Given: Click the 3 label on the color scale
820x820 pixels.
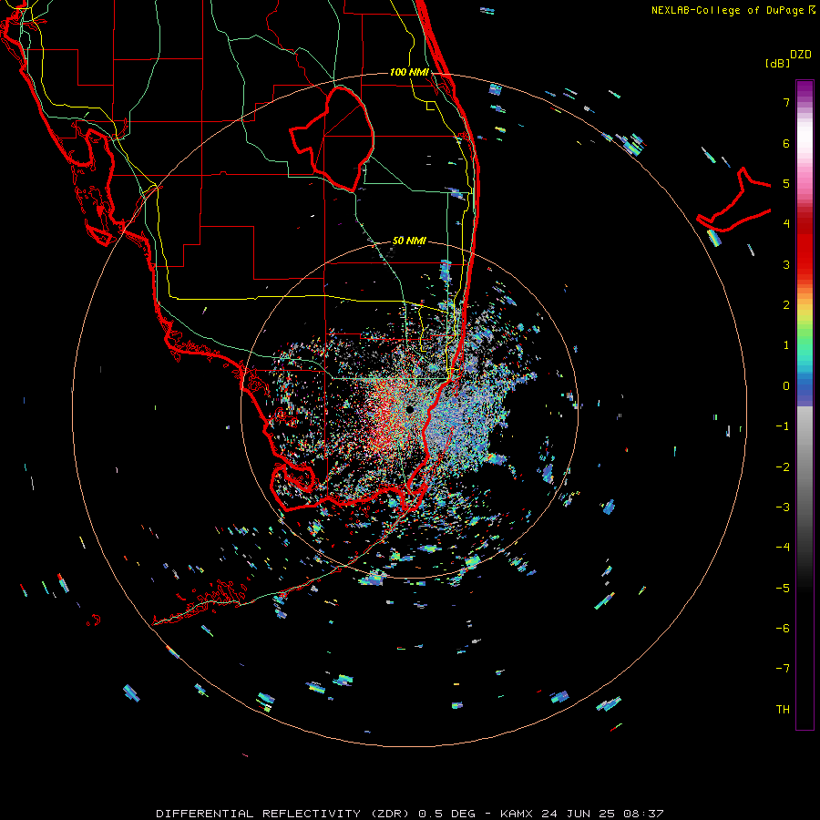Looking at the screenshot, I should [786, 264].
